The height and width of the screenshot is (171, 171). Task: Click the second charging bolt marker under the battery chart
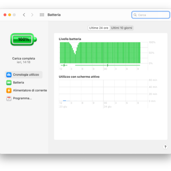click(x=108, y=65)
